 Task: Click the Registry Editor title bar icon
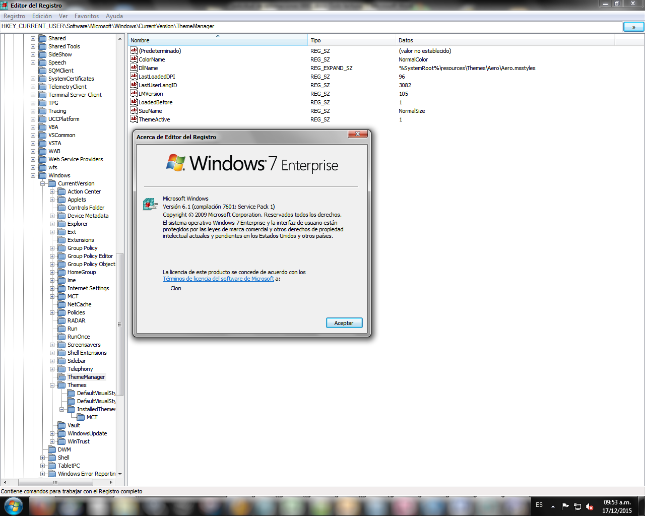5,5
